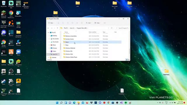
Task: Click the New button in File Explorer toolbar
Action: (51, 23)
